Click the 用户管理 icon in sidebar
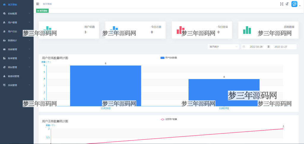Viewport: 304px width, 144px height. (x=4, y=23)
